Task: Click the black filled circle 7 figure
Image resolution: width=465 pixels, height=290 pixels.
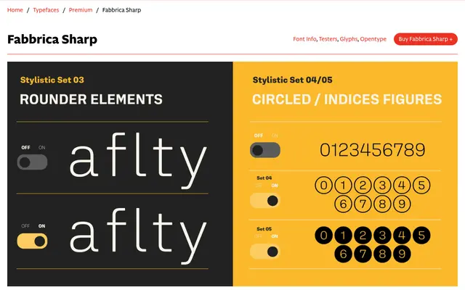Action: [363, 254]
